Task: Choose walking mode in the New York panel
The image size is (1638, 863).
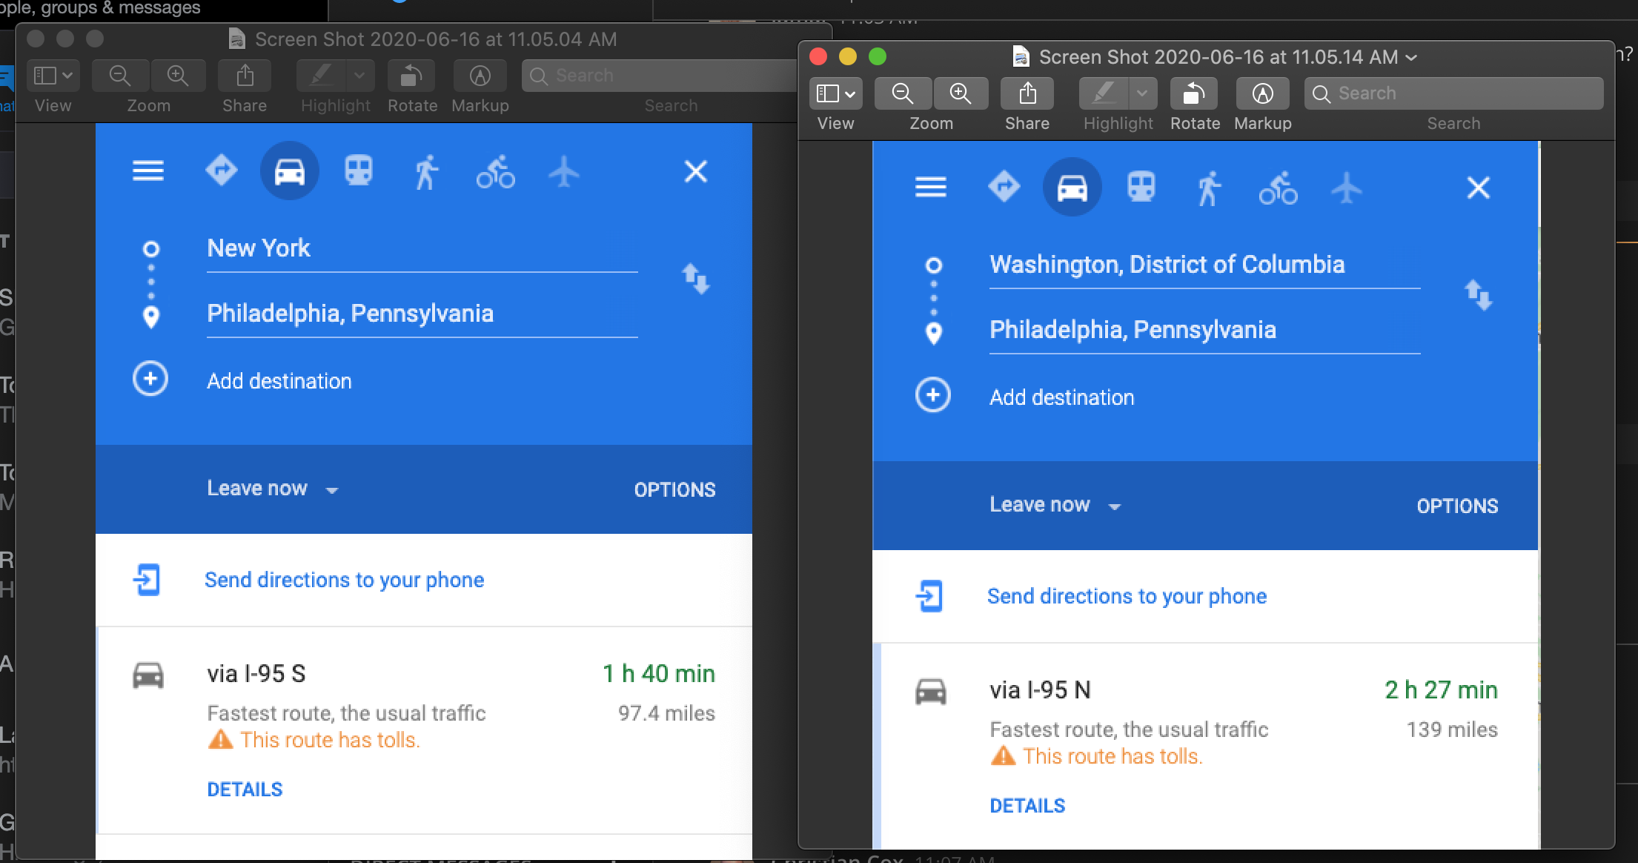Action: [x=426, y=172]
